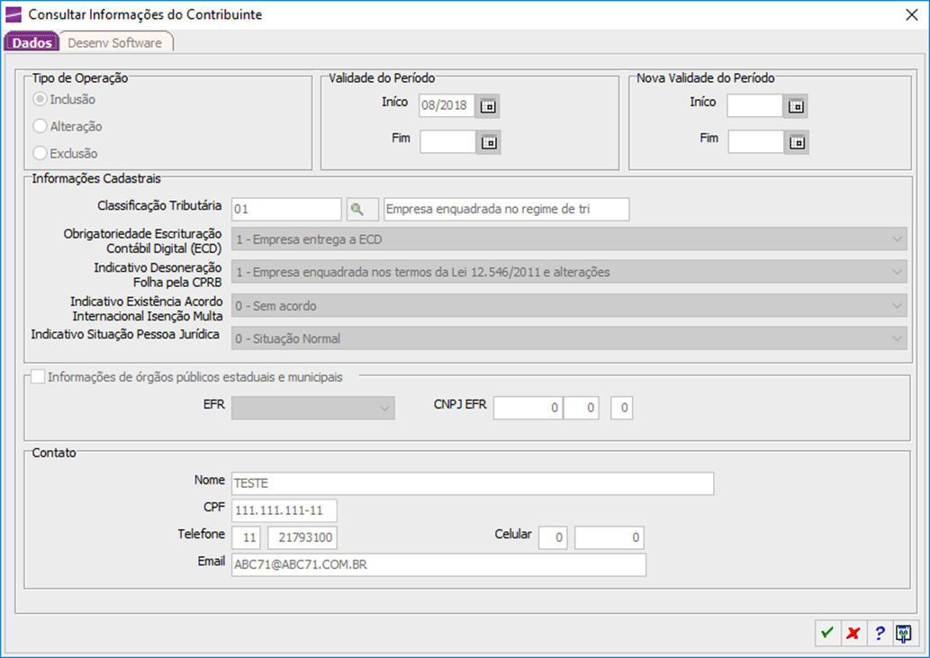Open calendar for Nova Validade Fim
The height and width of the screenshot is (658, 930).
pyautogui.click(x=797, y=142)
